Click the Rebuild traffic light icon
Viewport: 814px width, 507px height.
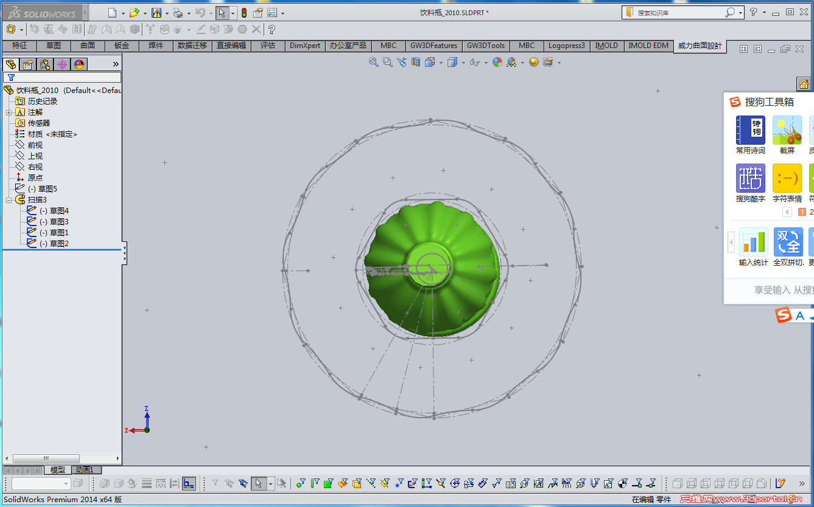[x=244, y=13]
